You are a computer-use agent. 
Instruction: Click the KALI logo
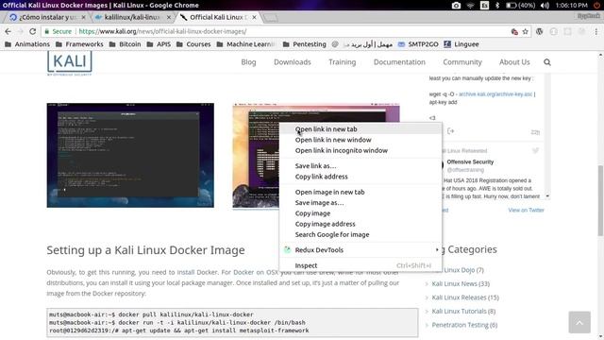pyautogui.click(x=70, y=62)
